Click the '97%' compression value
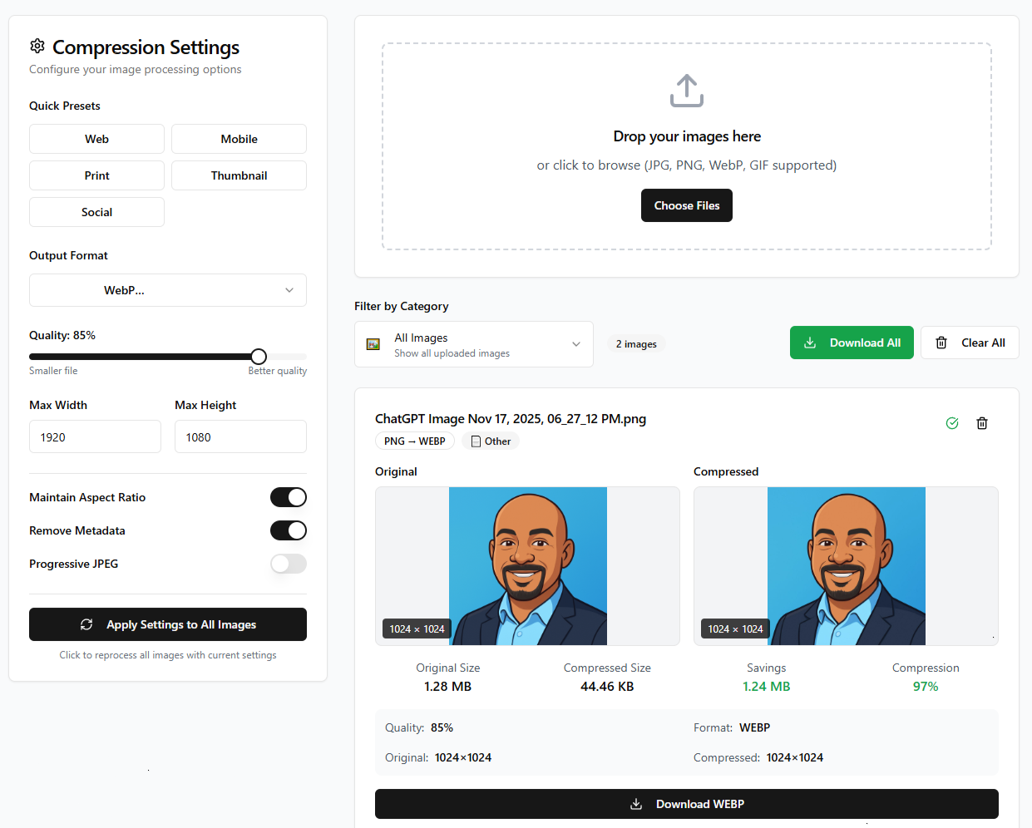Image resolution: width=1032 pixels, height=828 pixels. click(926, 687)
